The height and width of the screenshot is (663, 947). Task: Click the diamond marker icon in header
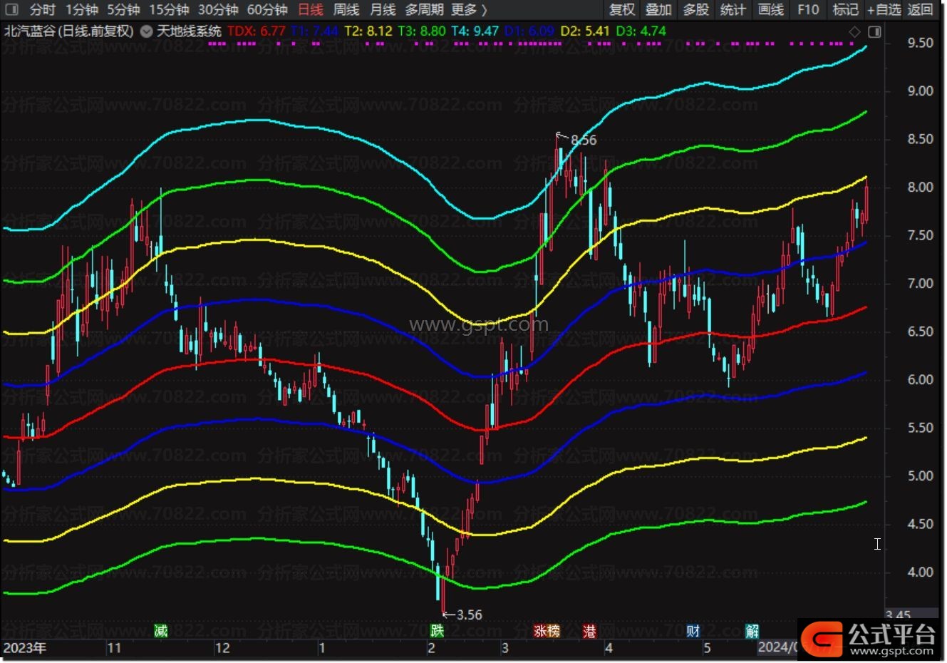click(x=854, y=31)
